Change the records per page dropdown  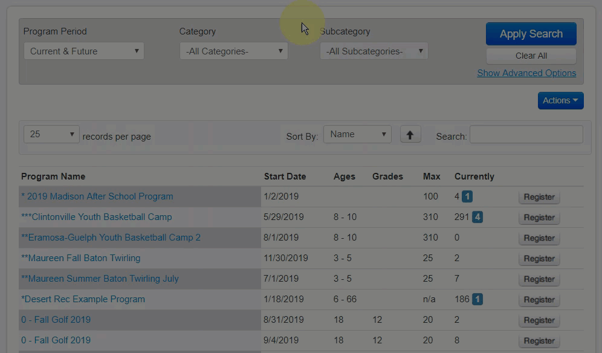click(x=51, y=134)
